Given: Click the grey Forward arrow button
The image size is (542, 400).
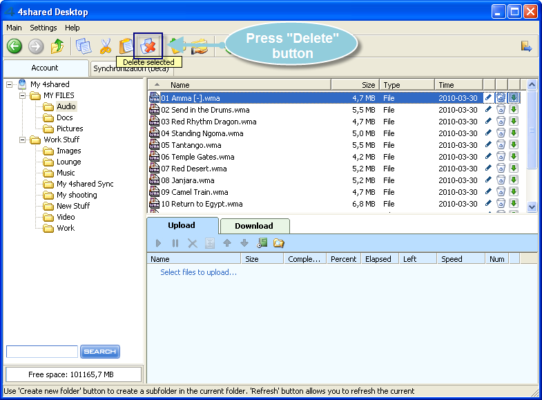Looking at the screenshot, I should pyautogui.click(x=36, y=46).
